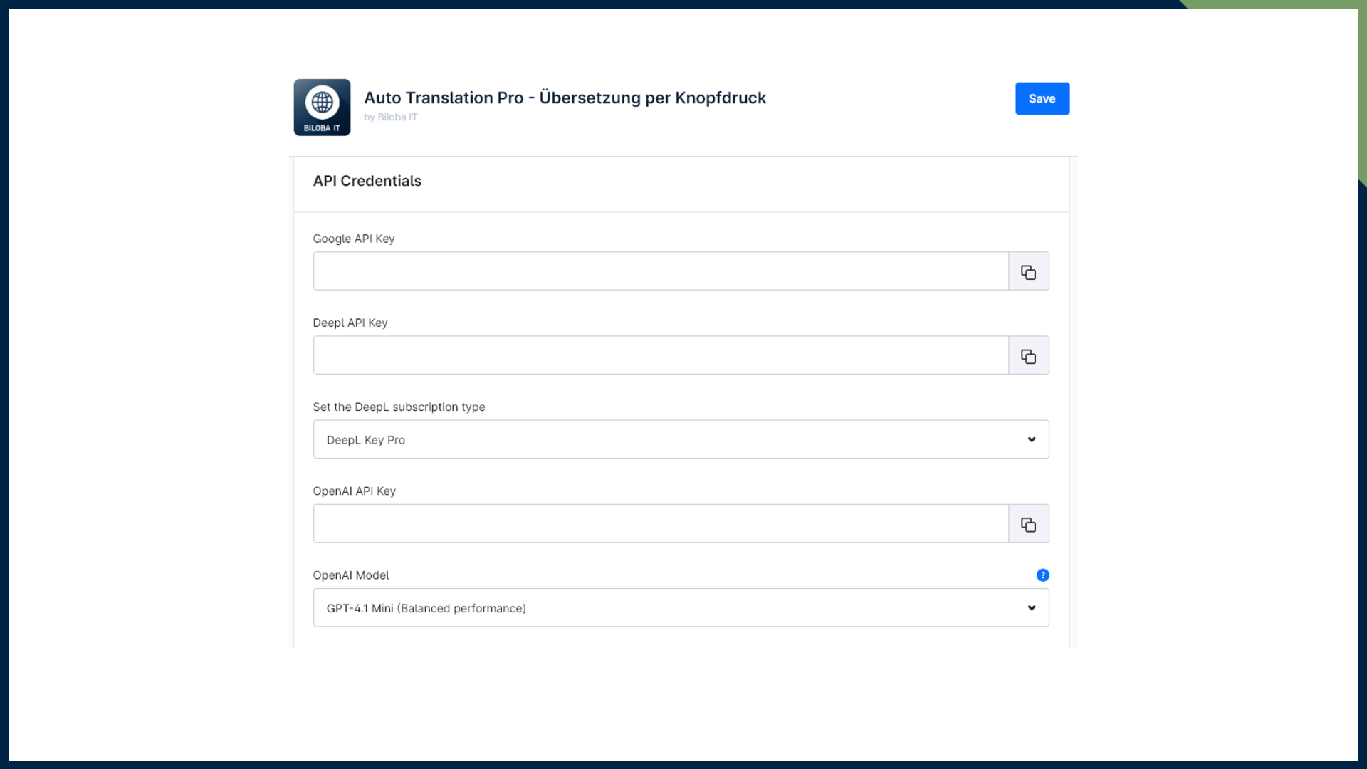Focus the Deepl API Key input field
1367x769 pixels.
[660, 355]
